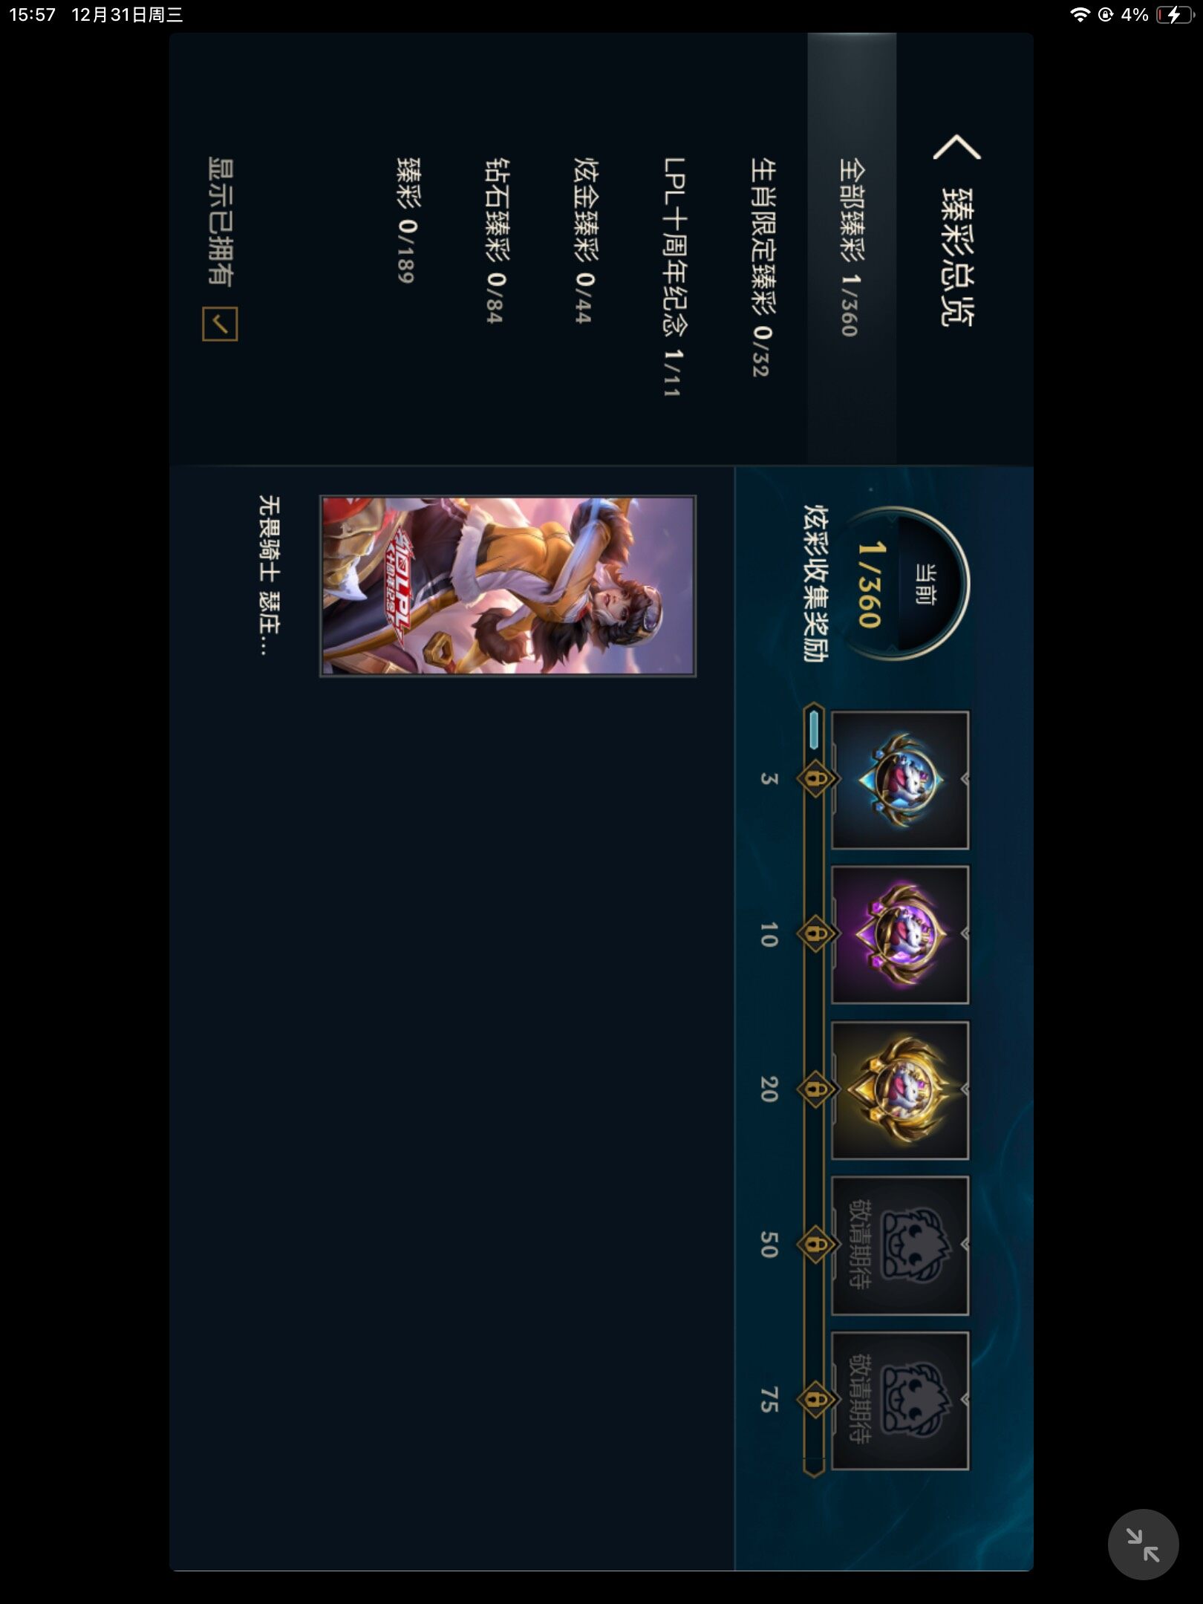Switch to LPL十周年纪念 1/11 category
Viewport: 1203px width, 1604px height.
coord(674,276)
